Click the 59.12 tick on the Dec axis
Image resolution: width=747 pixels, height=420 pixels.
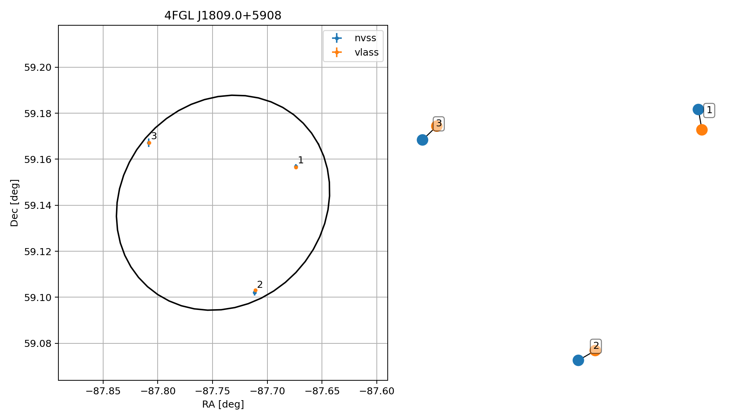point(38,252)
